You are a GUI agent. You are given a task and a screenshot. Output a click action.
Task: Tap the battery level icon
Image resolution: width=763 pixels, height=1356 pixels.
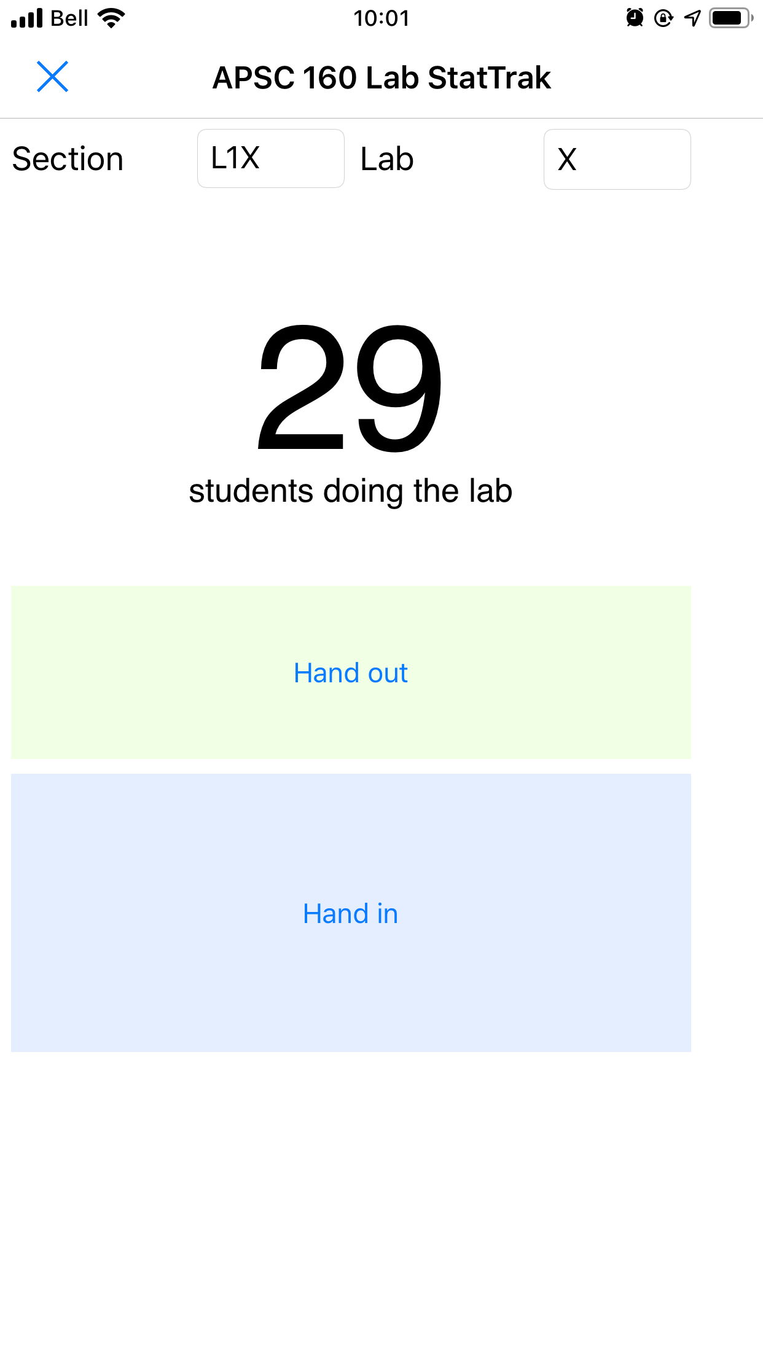[x=731, y=18]
